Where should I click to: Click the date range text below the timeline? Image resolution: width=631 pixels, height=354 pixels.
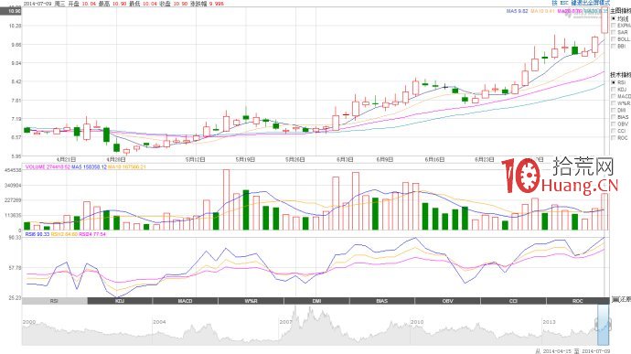tap(572, 351)
